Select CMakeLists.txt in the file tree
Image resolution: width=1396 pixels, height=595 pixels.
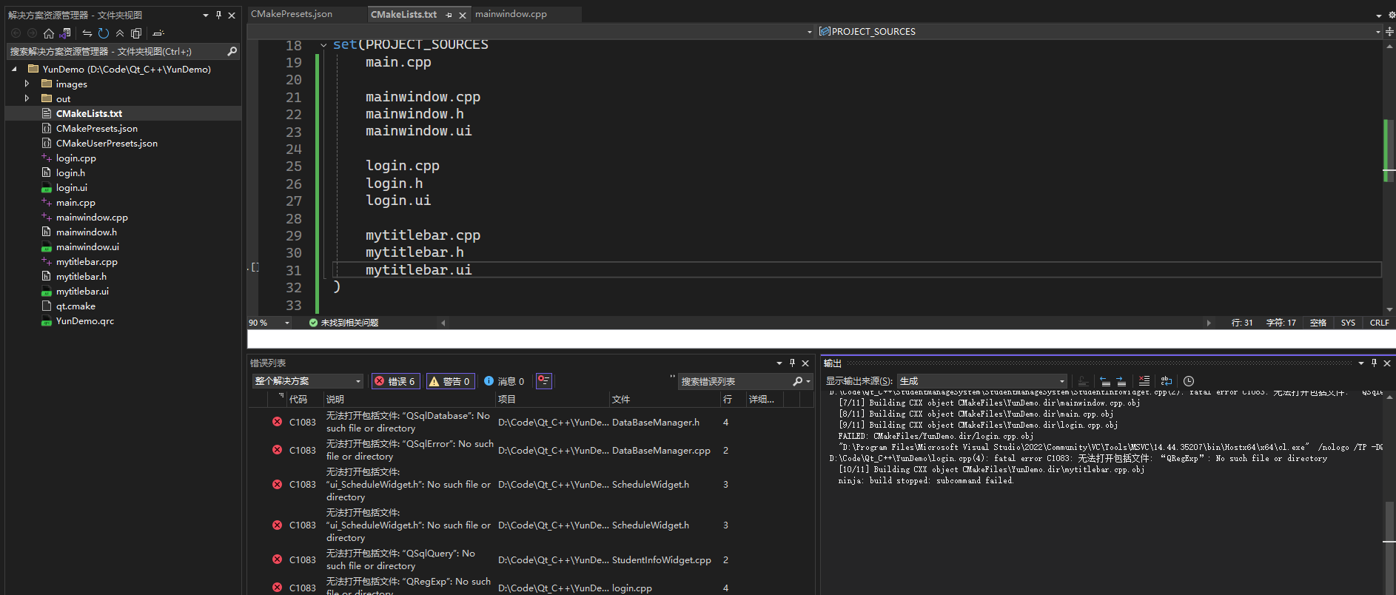[89, 113]
